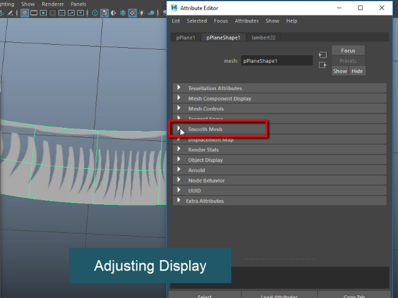398x298 pixels.
Task: Enable wireframe shading icon
Action: point(95,12)
